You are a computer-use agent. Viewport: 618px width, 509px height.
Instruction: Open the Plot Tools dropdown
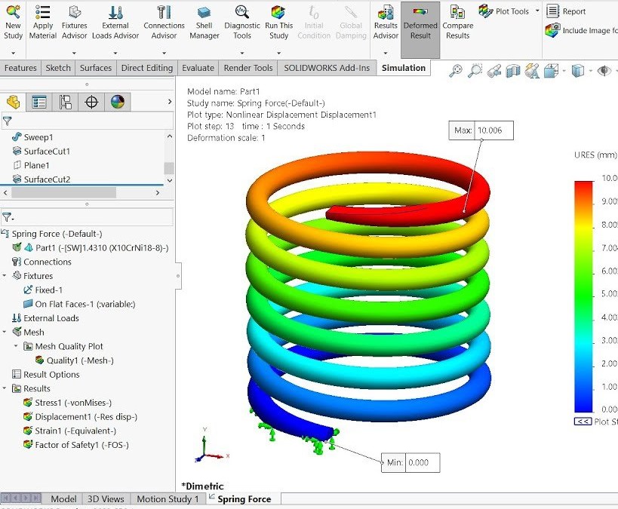point(537,11)
